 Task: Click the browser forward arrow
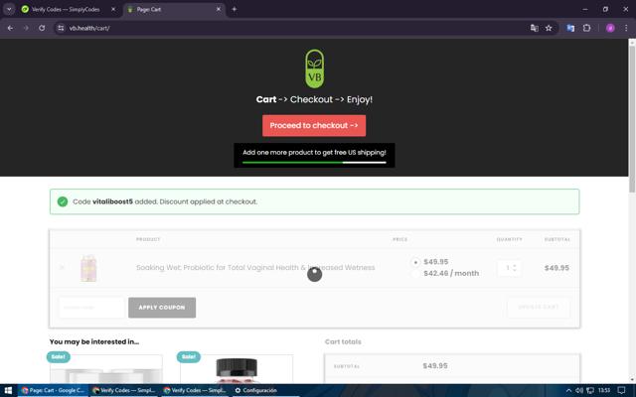(26, 28)
